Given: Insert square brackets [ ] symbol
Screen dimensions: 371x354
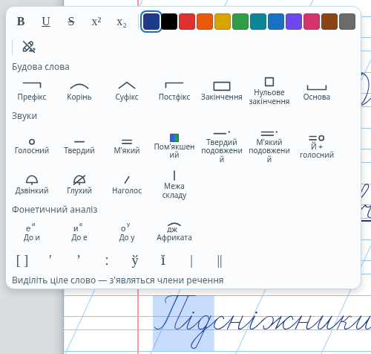Looking at the screenshot, I should click(22, 261).
